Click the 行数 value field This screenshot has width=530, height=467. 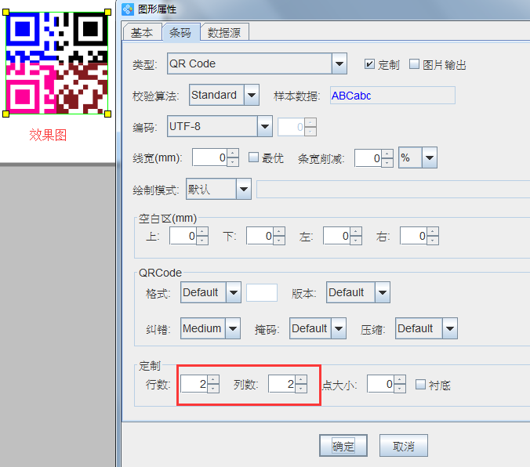(x=194, y=384)
